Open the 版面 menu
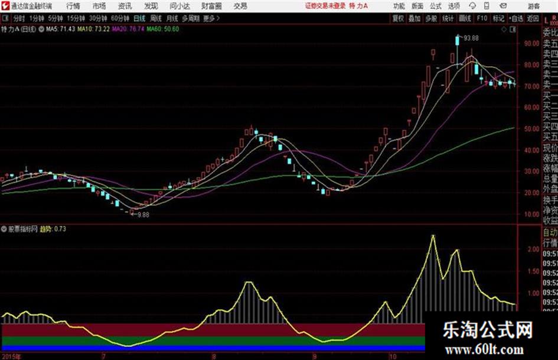 417,6
